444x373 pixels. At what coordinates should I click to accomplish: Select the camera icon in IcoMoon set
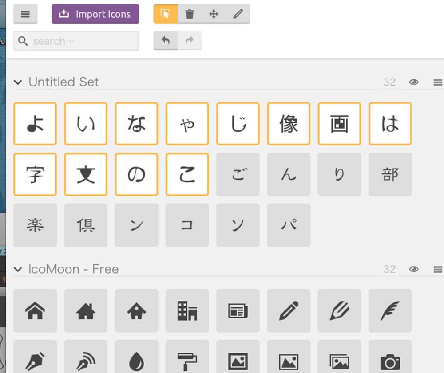tap(390, 361)
